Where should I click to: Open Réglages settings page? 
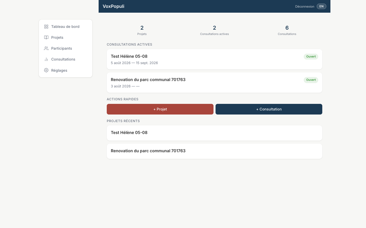[x=66, y=70]
